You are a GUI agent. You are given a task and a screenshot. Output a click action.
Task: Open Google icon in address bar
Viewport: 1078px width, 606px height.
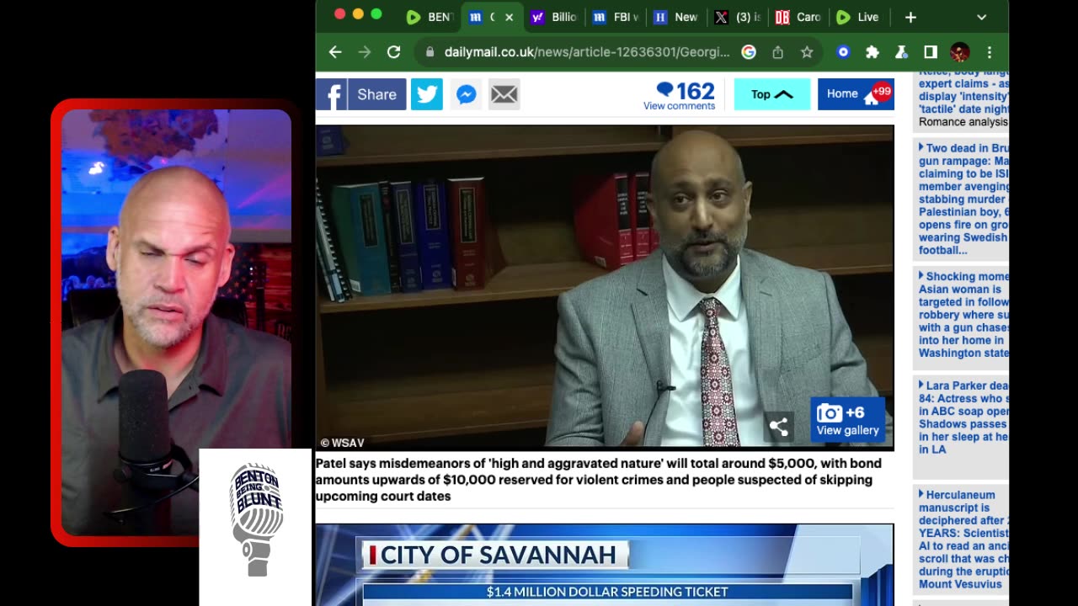coord(748,52)
